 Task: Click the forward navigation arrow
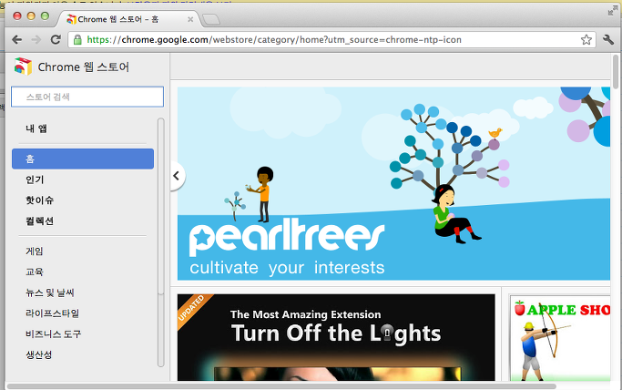pos(36,40)
